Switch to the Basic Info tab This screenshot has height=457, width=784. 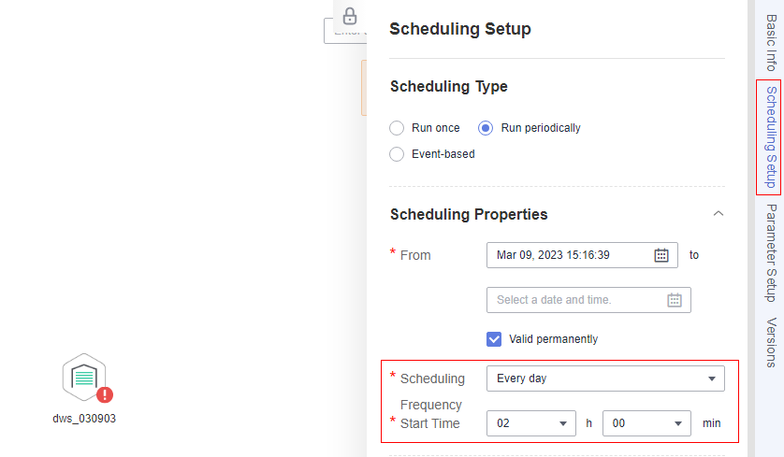tap(771, 43)
